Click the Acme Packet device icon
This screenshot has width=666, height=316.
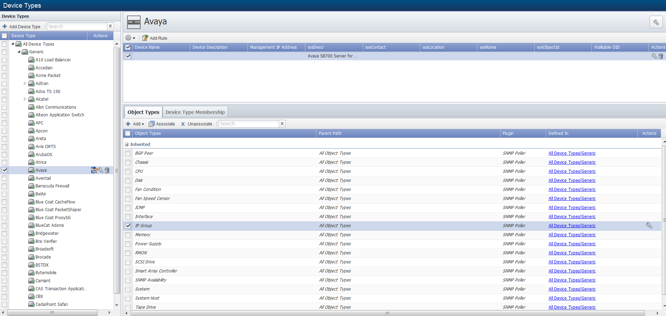pos(31,76)
